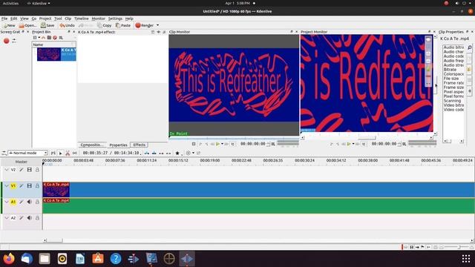
Task: Lock track A1
Action: pos(37,202)
